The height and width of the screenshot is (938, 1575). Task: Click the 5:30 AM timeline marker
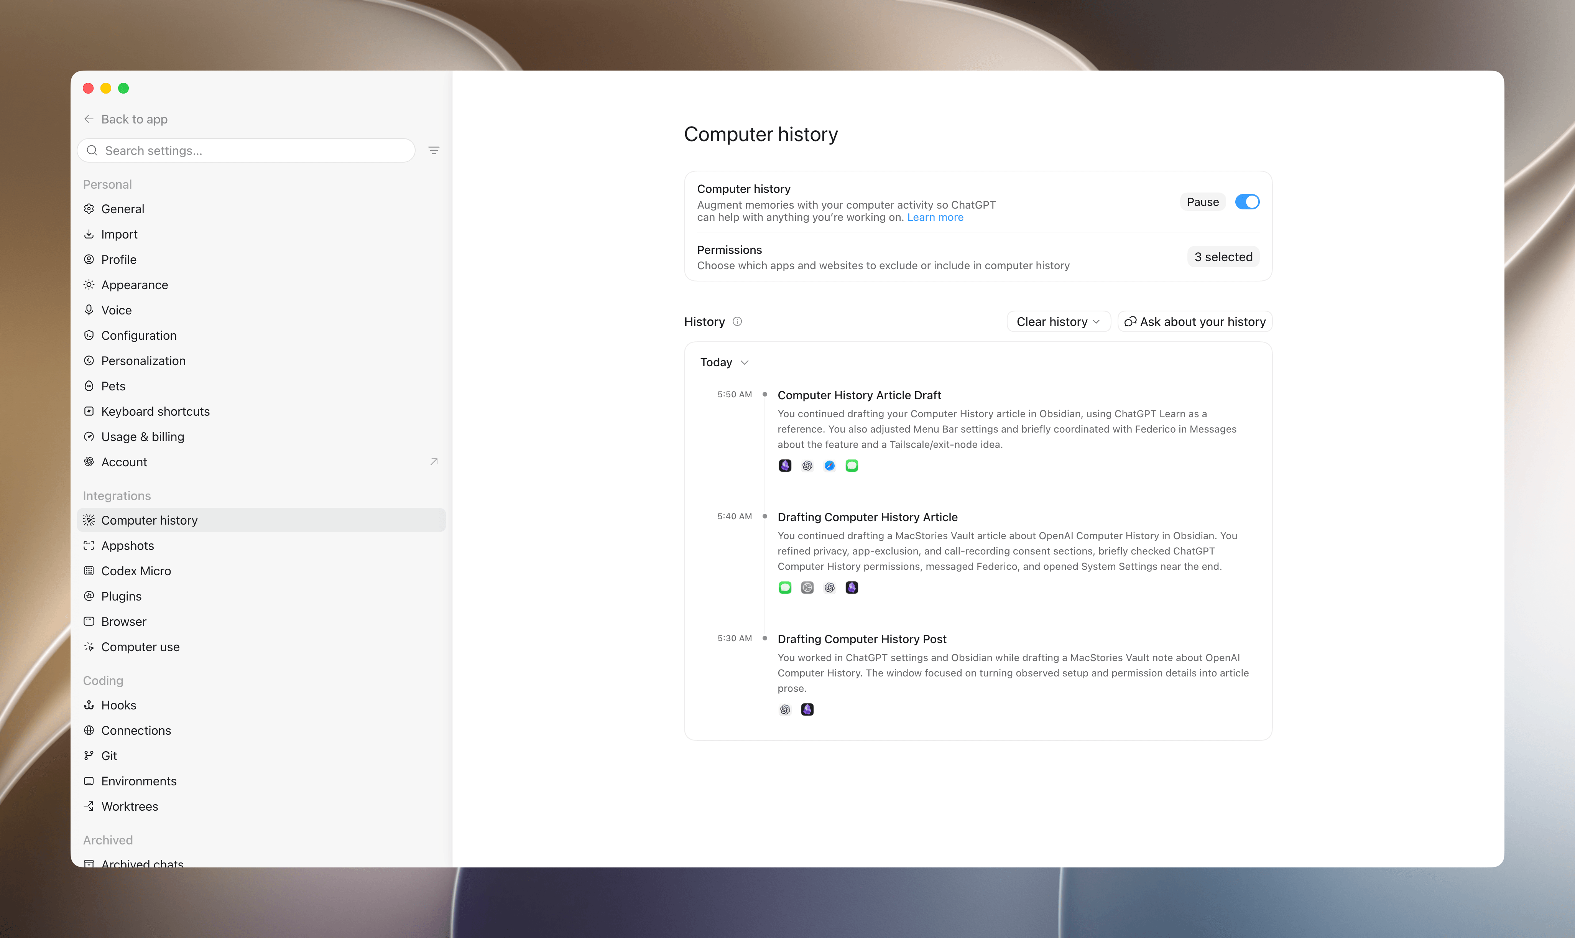764,638
